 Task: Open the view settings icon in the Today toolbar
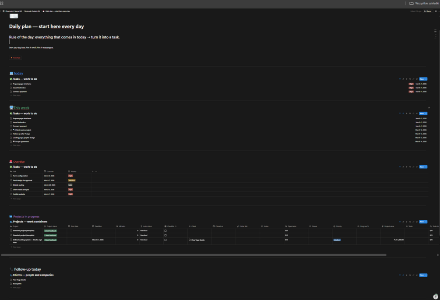[417, 79]
